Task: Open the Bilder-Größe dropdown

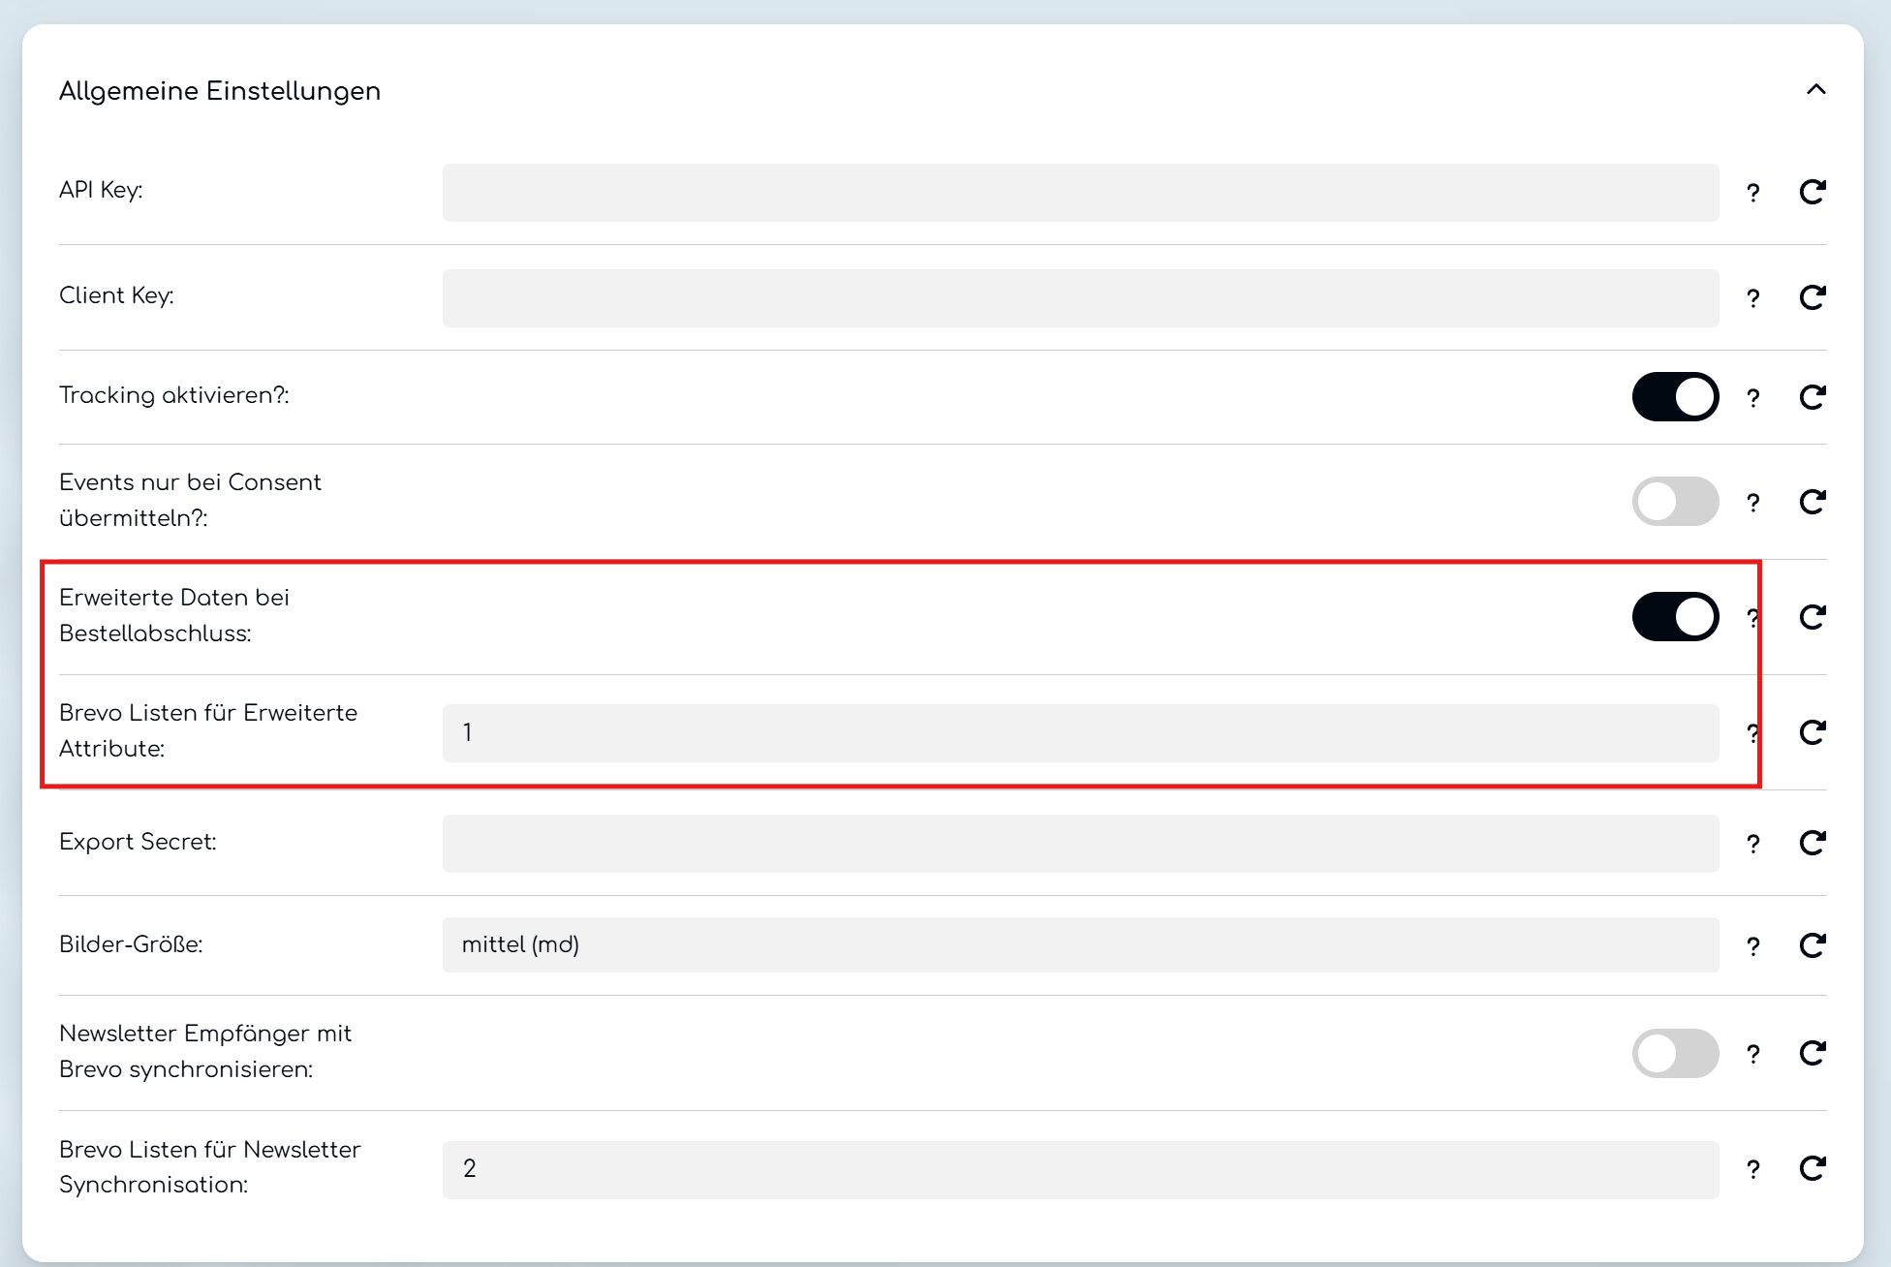Action: coord(1080,945)
